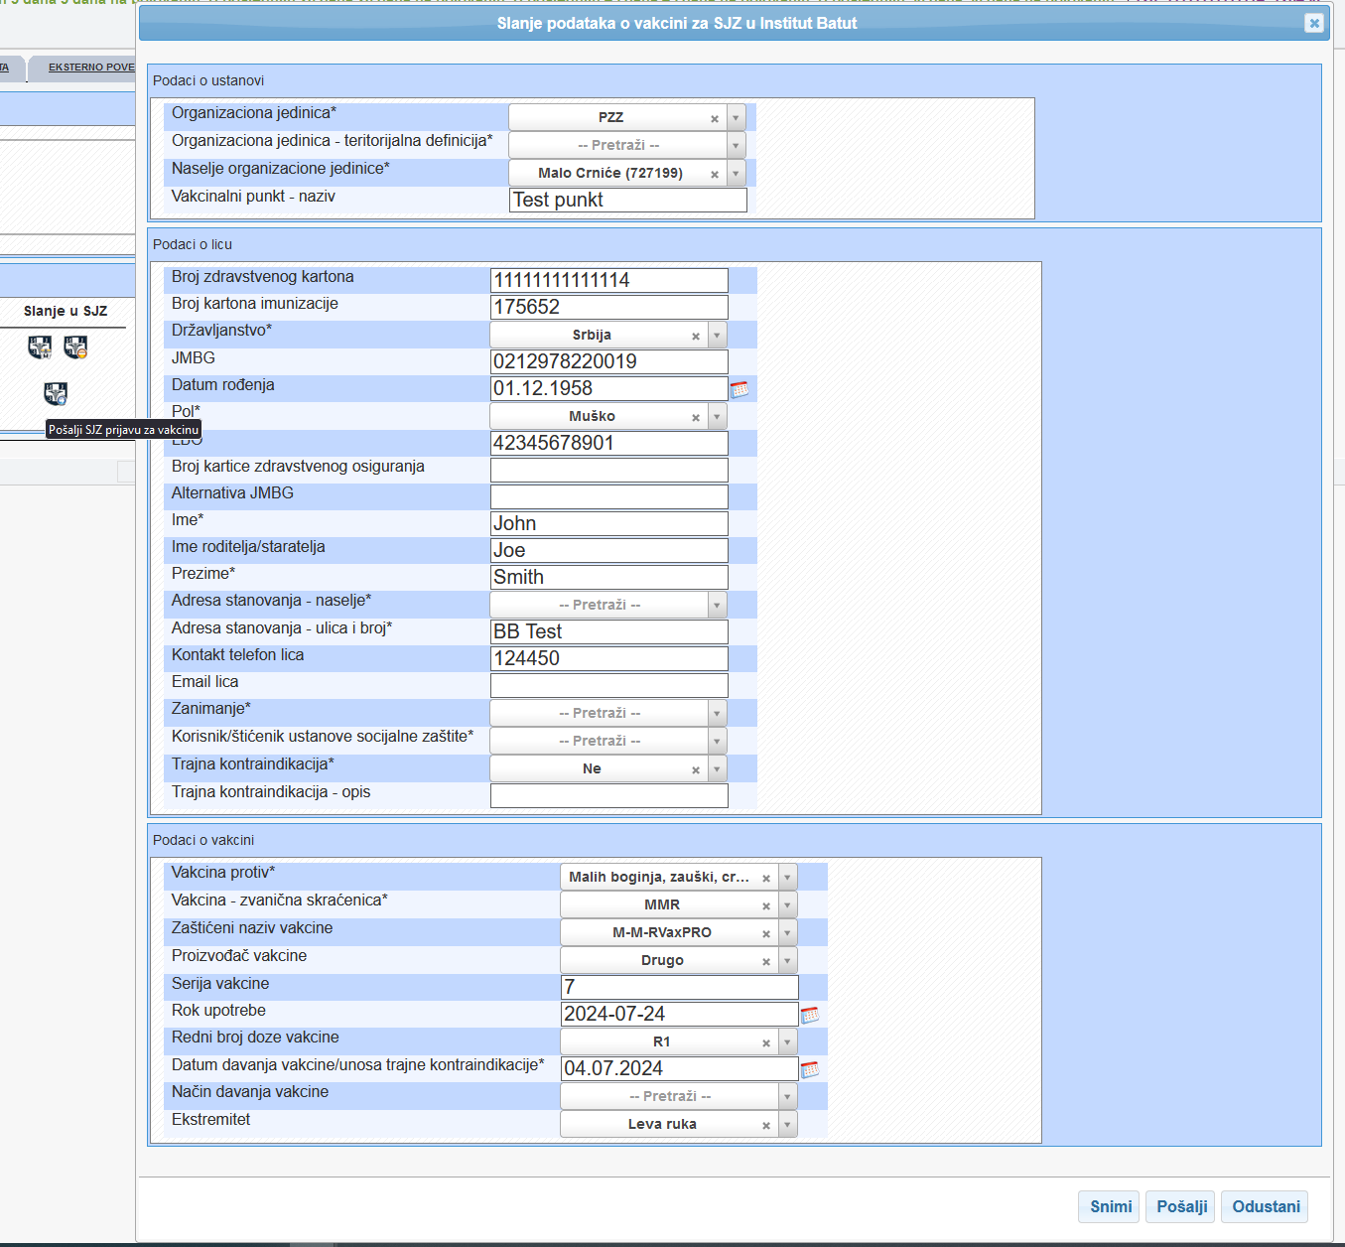Screen dimensions: 1345x1247
Task: Clear the Trajna kontraindikacija Ne selection
Action: 696,769
